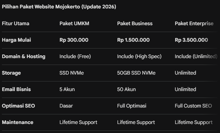Select the "Include (Free)" cell
The width and height of the screenshot is (220, 133).
[x=75, y=57]
